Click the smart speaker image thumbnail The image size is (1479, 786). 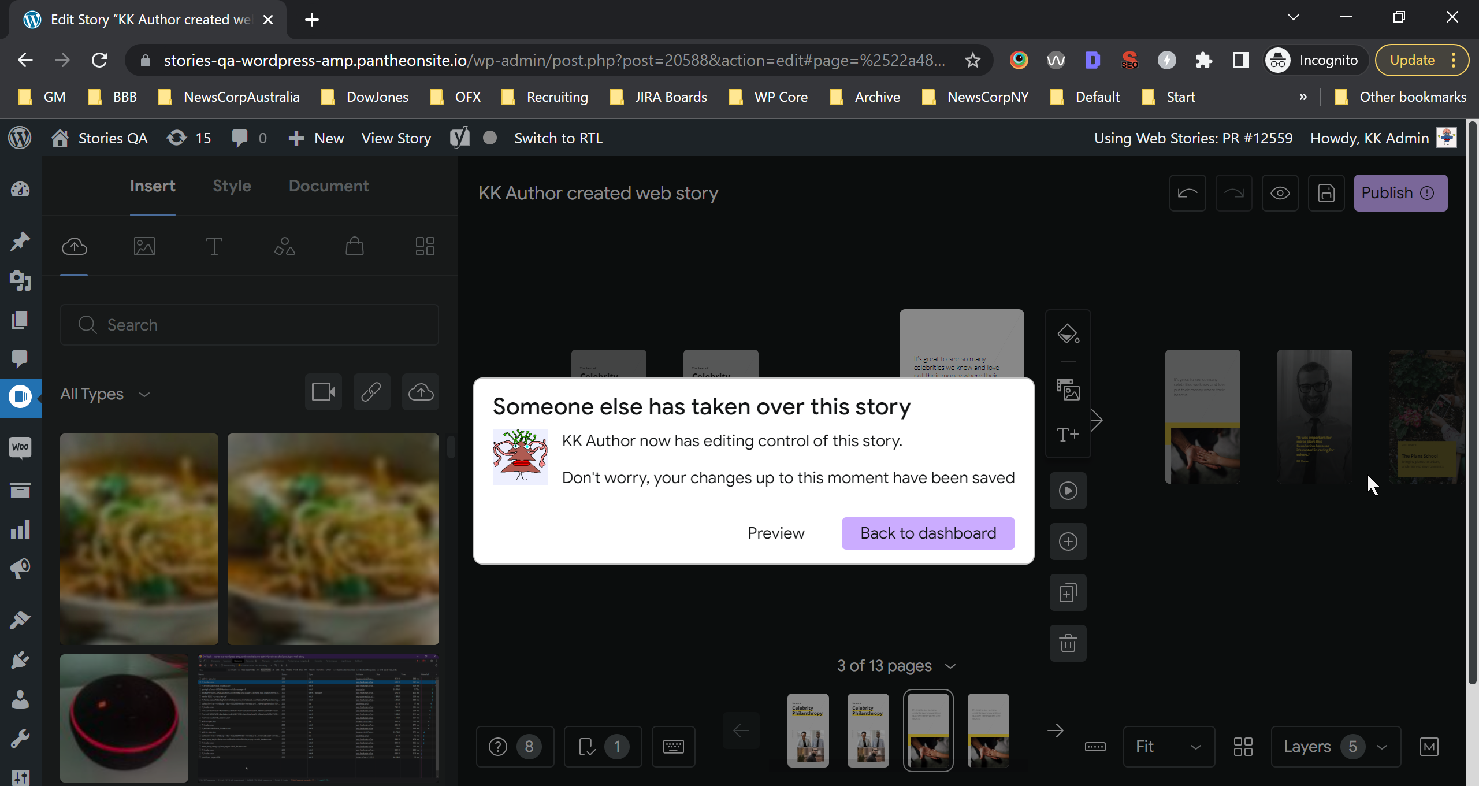(x=124, y=718)
